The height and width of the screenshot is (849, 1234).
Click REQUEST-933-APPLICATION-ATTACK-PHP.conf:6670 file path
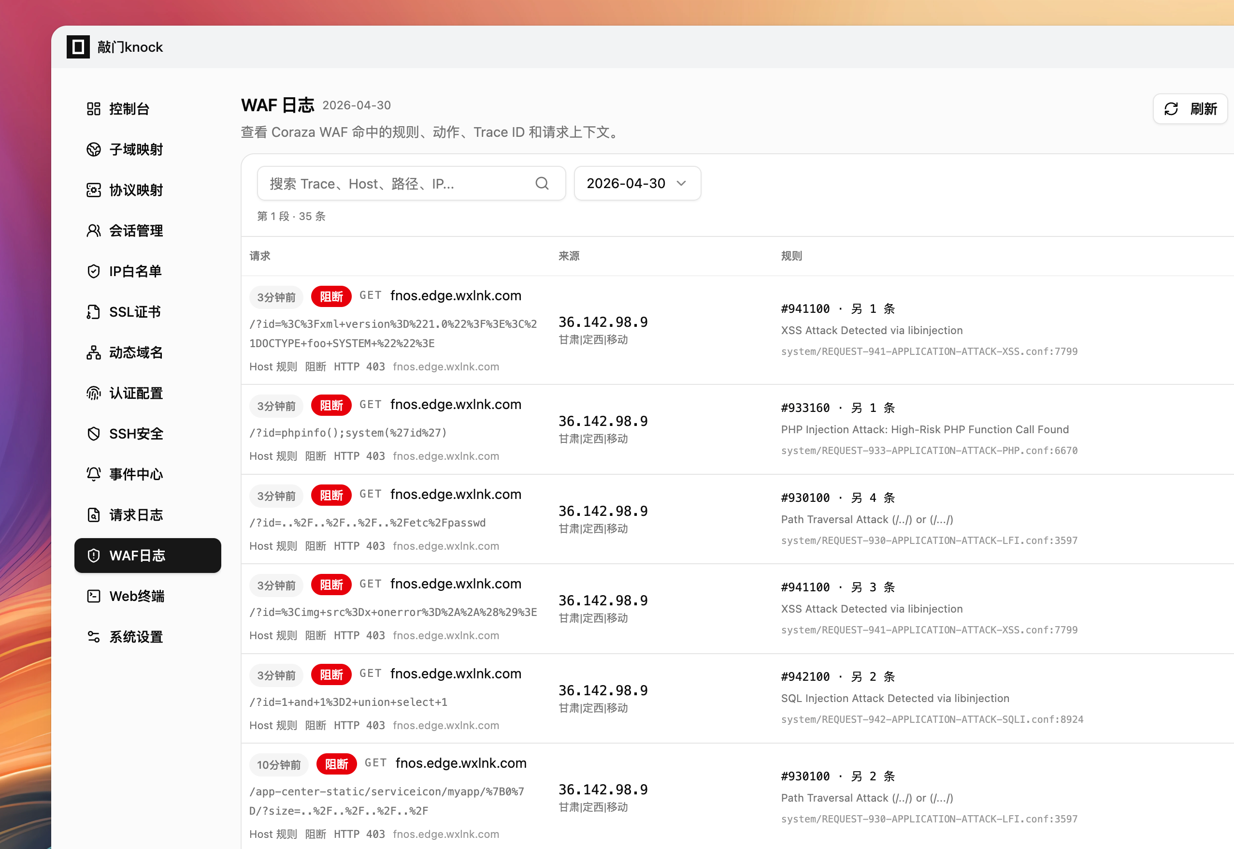click(x=930, y=451)
